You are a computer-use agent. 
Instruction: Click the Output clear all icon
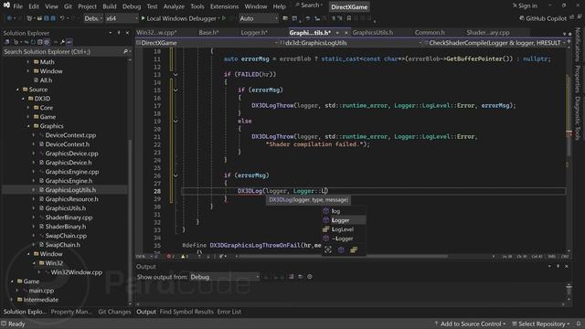291,277
